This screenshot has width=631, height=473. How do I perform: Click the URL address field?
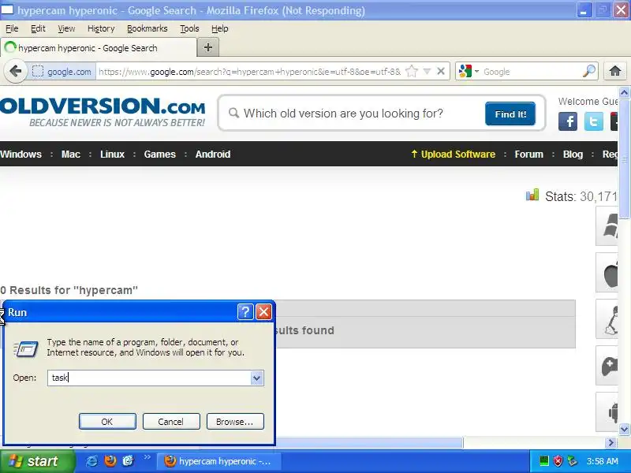pos(249,72)
